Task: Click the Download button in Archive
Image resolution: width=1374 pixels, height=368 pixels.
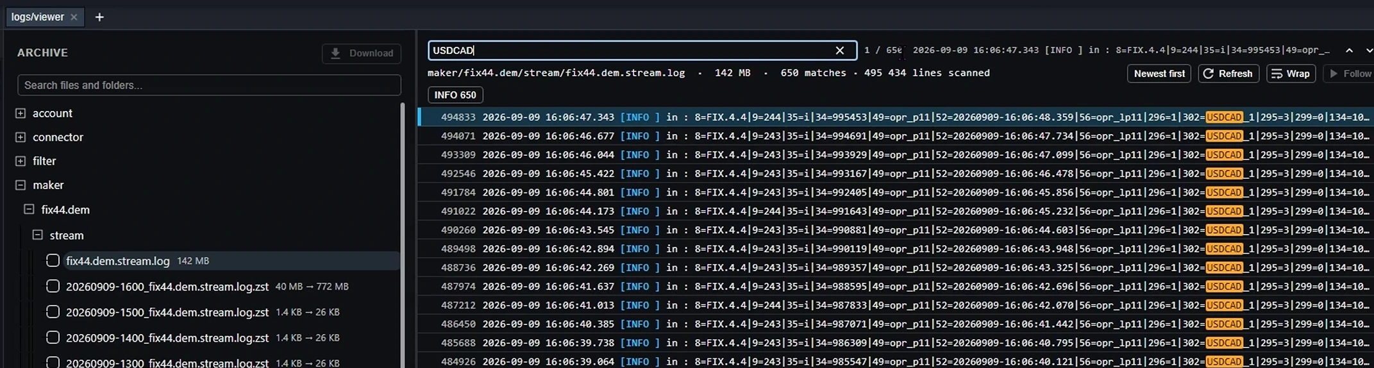Action: click(x=362, y=53)
